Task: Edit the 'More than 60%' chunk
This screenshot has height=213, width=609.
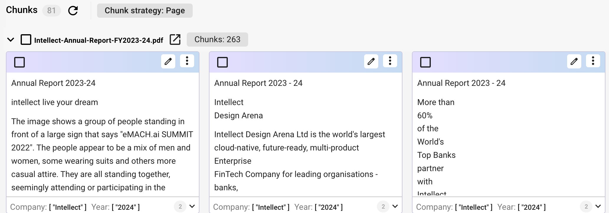Action: point(574,61)
